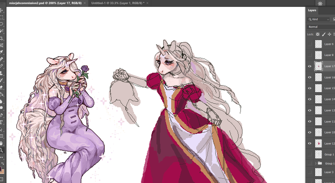Expand the Group 1 folder chevron
This screenshot has height=183, width=335.
(x=316, y=163)
